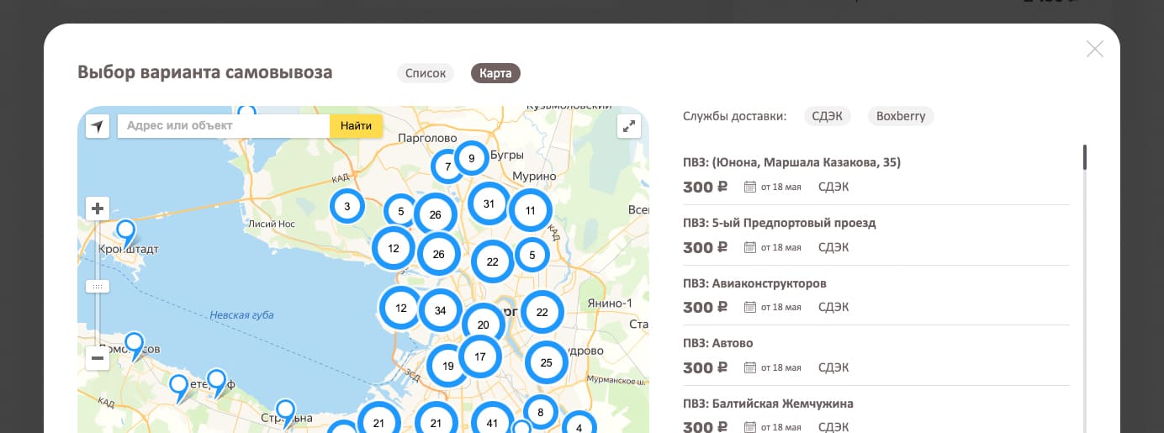Filter by Boxberry delivery service
The image size is (1164, 433).
pyautogui.click(x=901, y=116)
